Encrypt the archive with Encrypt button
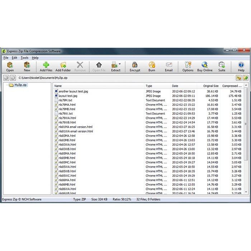Screen dimensions: 251x251 click(135, 67)
